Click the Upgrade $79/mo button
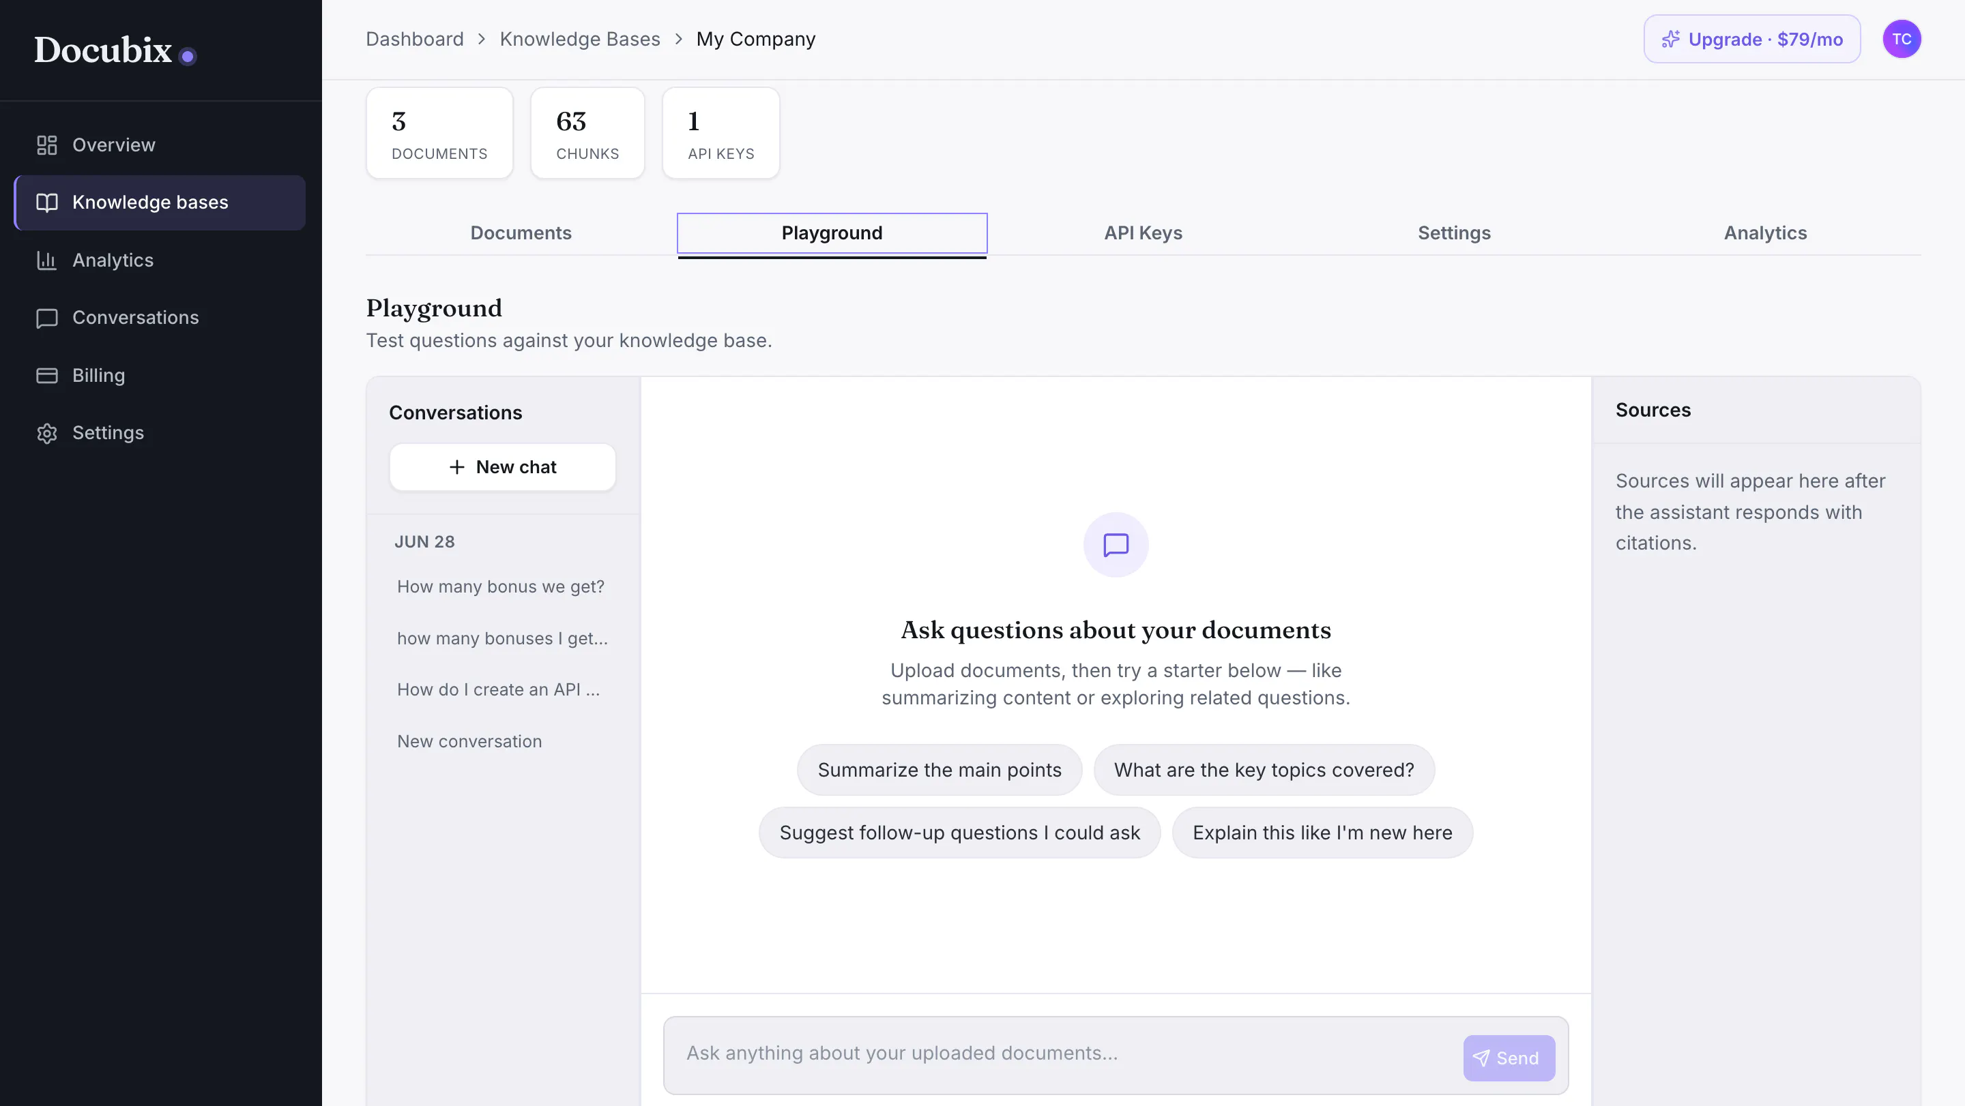This screenshot has height=1106, width=1965. pyautogui.click(x=1752, y=39)
